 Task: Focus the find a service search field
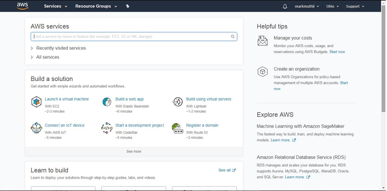[x=134, y=36]
